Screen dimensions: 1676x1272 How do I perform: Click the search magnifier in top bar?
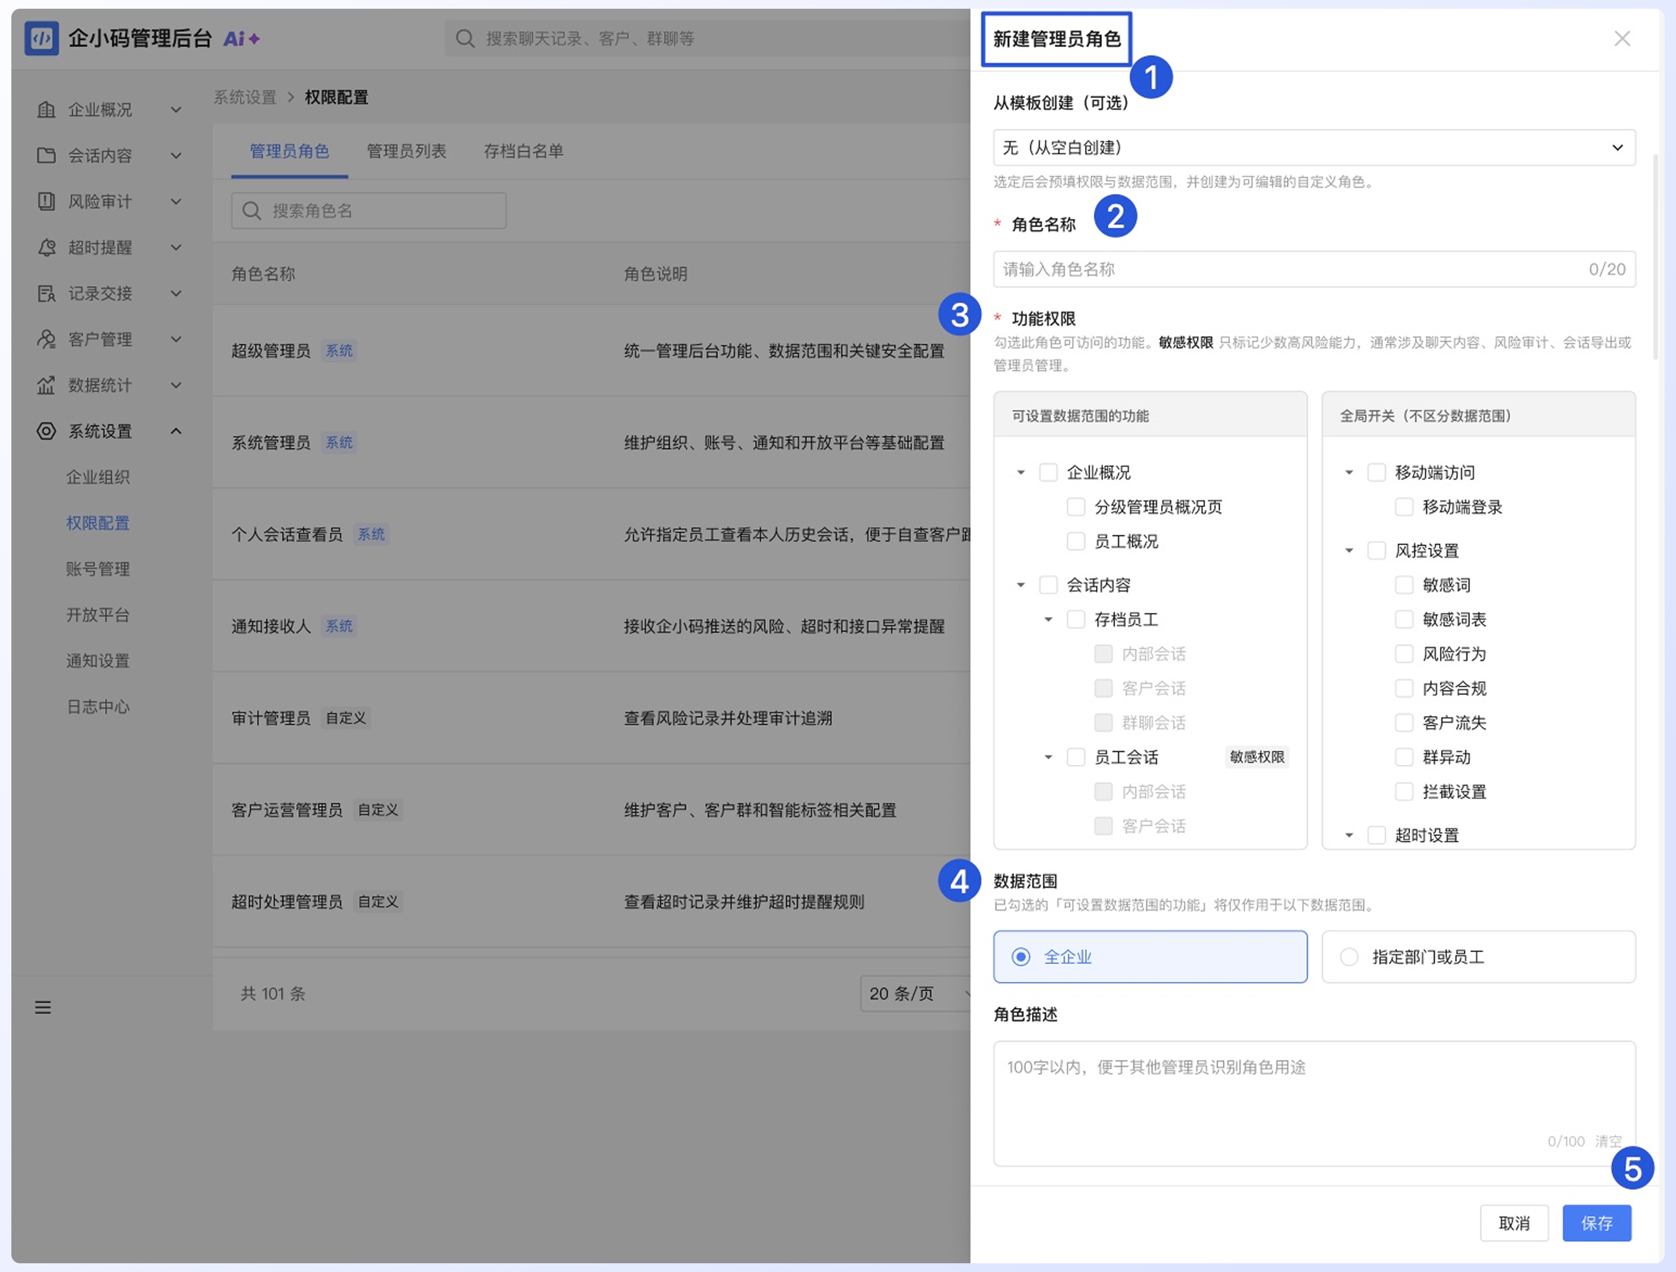(x=464, y=39)
